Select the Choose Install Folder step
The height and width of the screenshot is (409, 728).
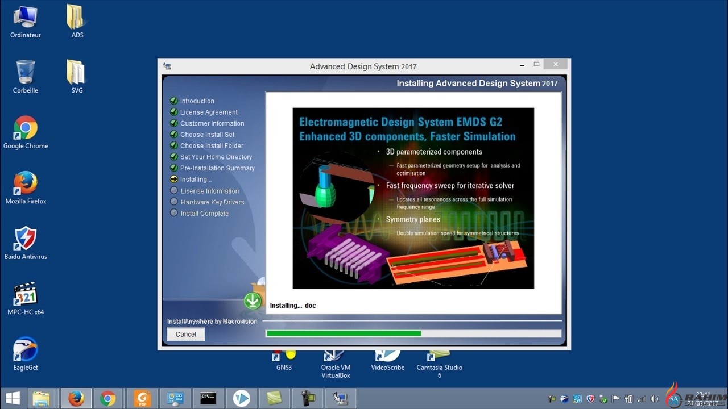point(212,146)
